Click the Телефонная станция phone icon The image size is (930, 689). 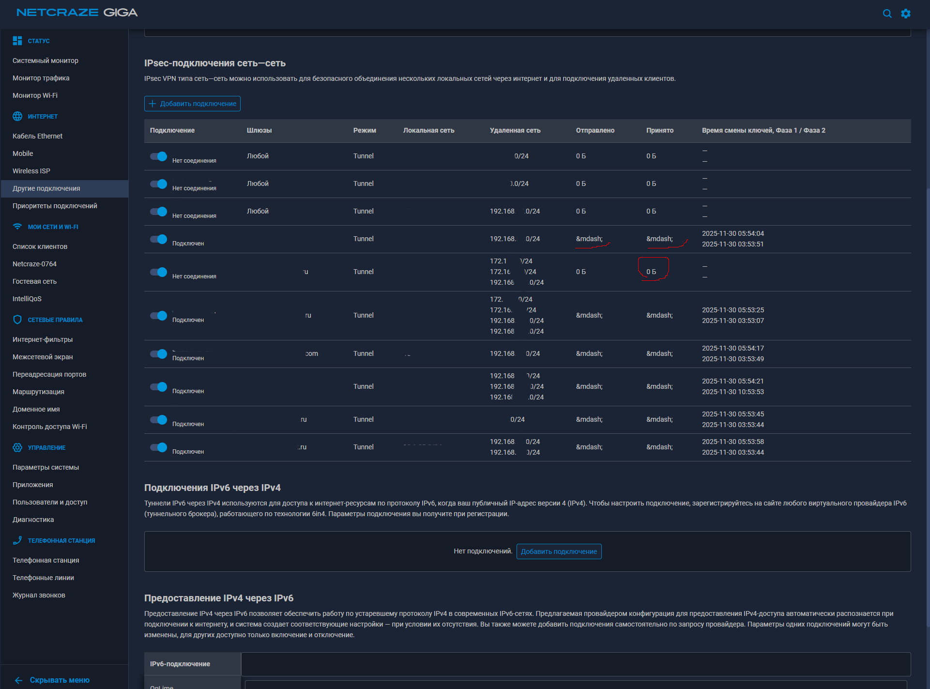(17, 540)
